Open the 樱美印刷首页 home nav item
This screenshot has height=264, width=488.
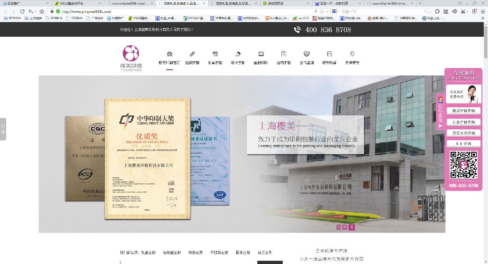point(169,58)
